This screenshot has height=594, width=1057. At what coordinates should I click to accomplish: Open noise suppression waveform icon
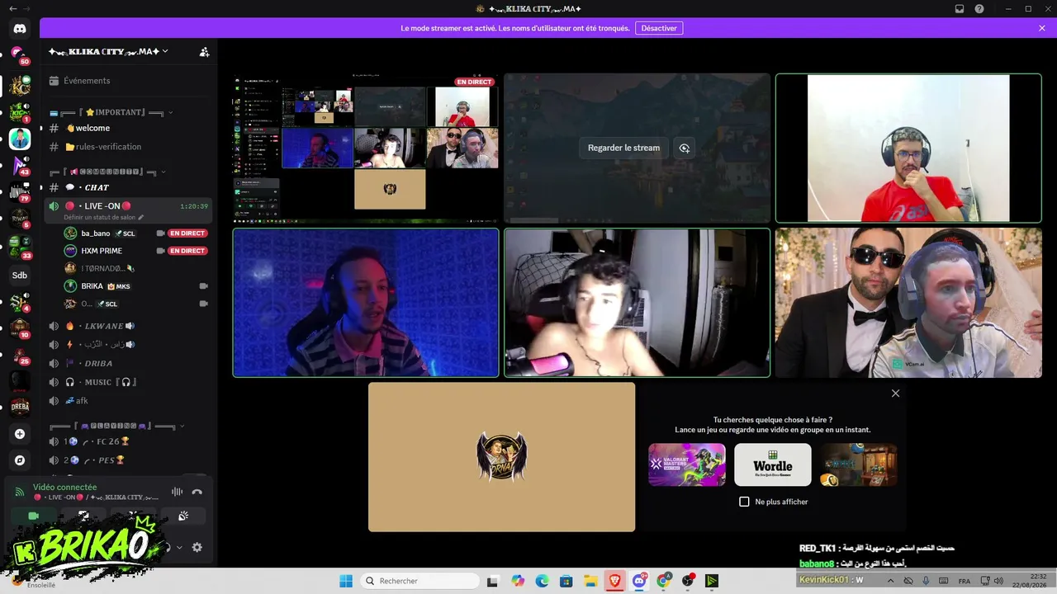click(x=177, y=492)
